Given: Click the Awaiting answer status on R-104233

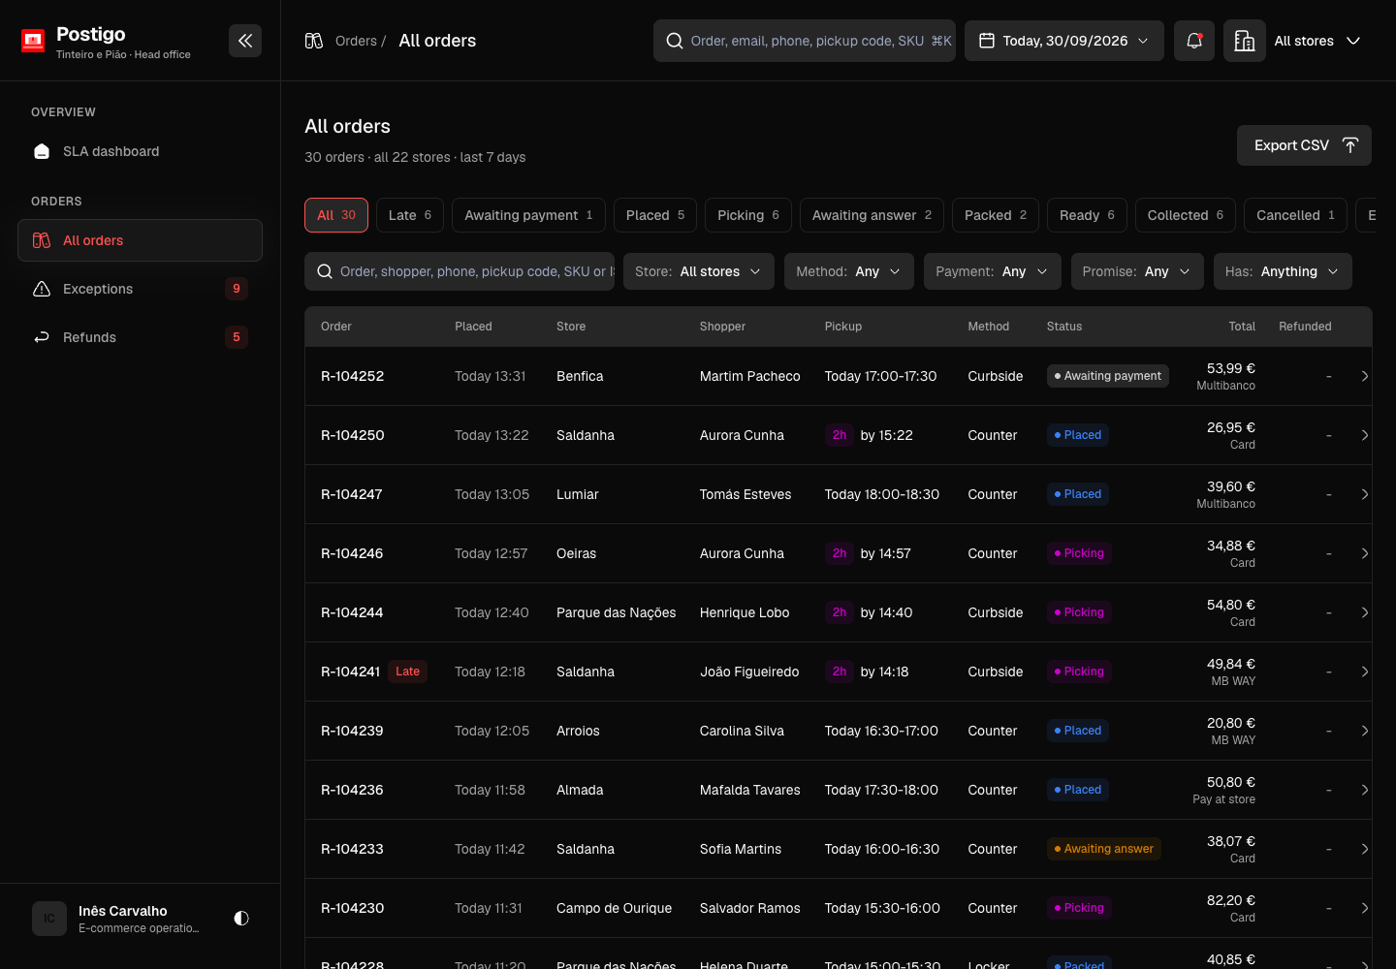Looking at the screenshot, I should 1103,849.
